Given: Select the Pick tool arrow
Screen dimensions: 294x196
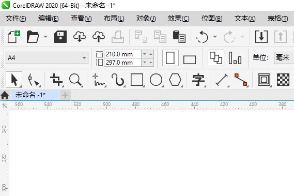Looking at the screenshot, I should [14, 80].
